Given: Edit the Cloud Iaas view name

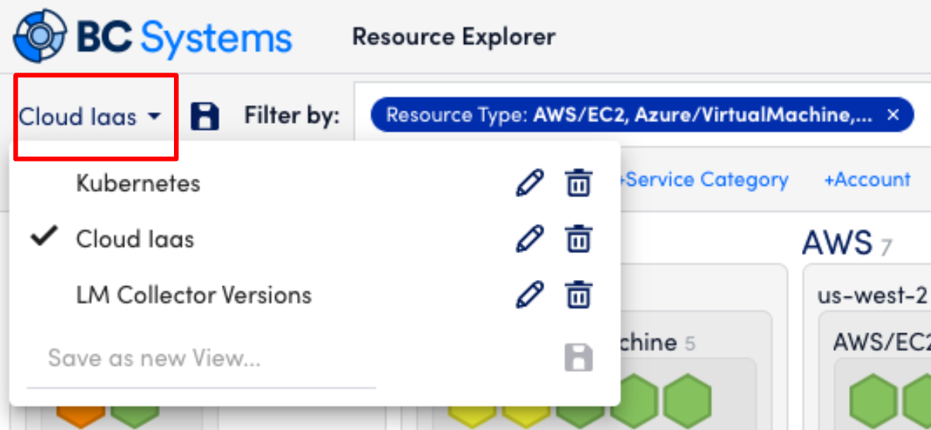Looking at the screenshot, I should 530,239.
